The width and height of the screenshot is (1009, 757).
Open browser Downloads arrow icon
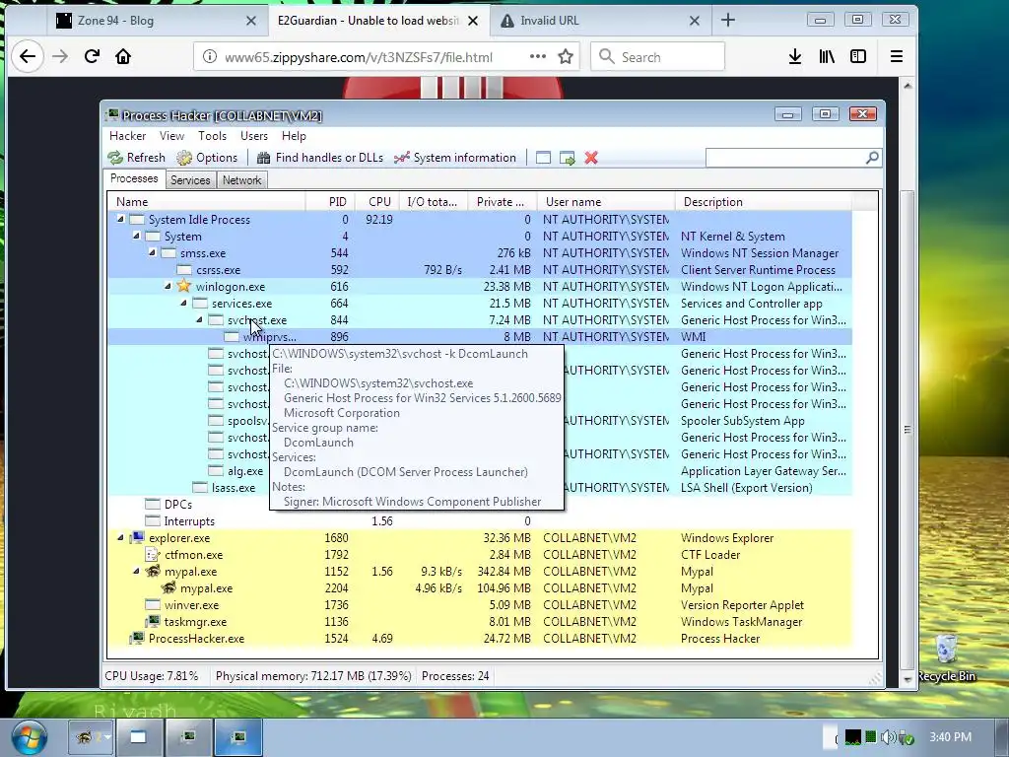coord(795,56)
